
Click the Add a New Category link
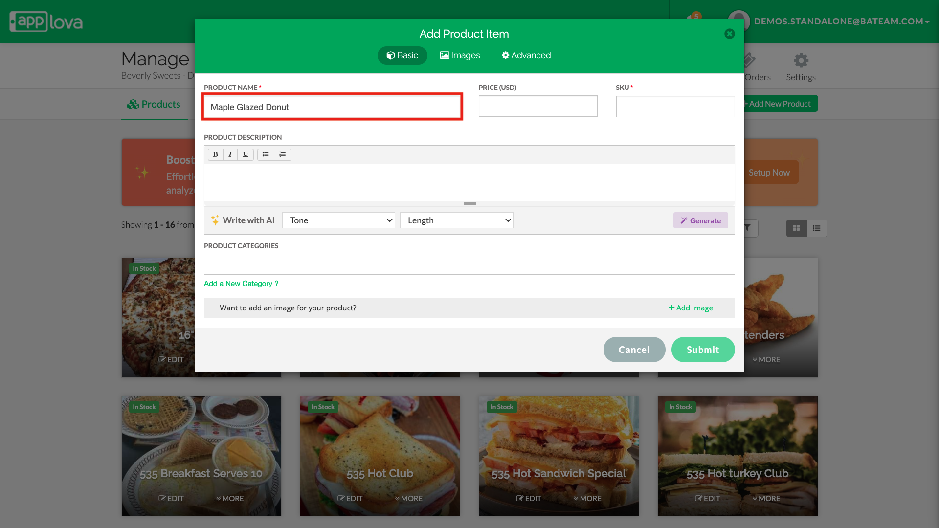(x=241, y=284)
